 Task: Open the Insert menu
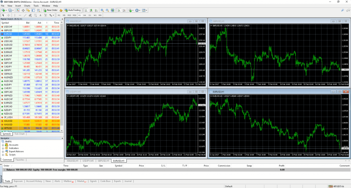[x=18, y=6]
